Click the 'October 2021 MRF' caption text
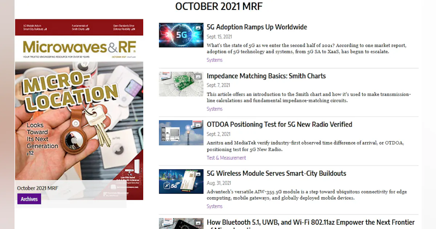Screen dimensions: 436x229 (x=38, y=188)
